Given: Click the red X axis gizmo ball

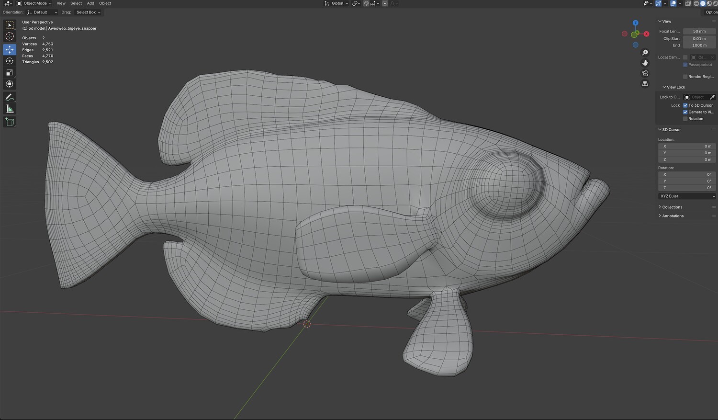Looking at the screenshot, I should point(647,34).
